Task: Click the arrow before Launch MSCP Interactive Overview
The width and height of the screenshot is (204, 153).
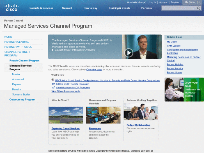Action: pyautogui.click(x=53, y=50)
